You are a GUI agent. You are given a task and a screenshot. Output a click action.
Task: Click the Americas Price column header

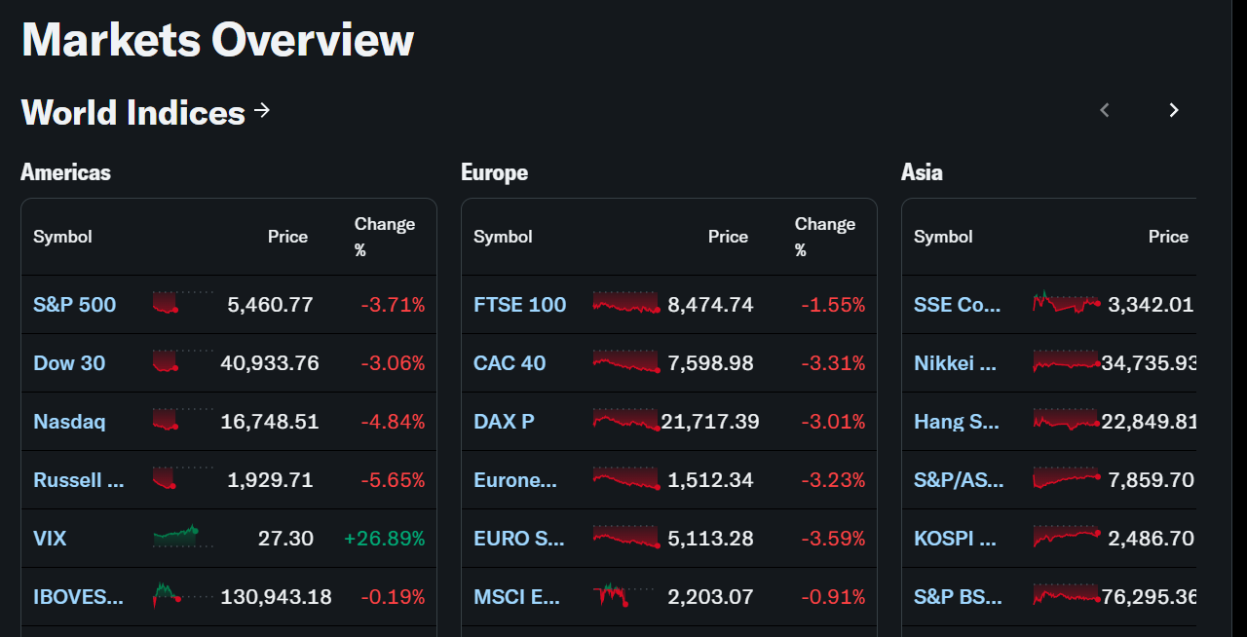click(287, 237)
